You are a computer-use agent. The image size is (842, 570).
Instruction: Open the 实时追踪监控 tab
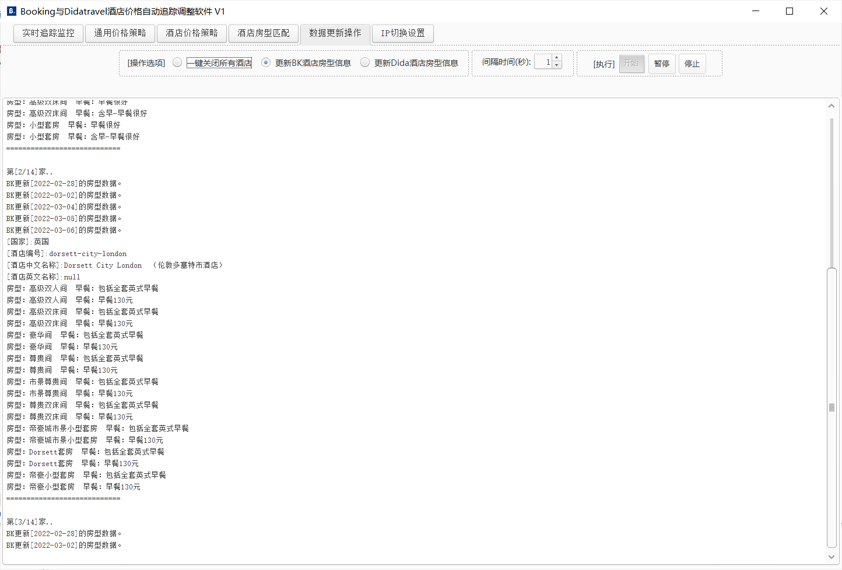(48, 33)
